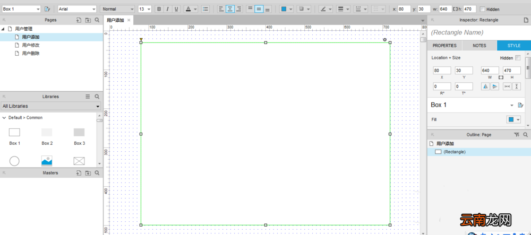531x235 pixels.
Task: Click the Rectangle Name input field
Action: pos(479,33)
